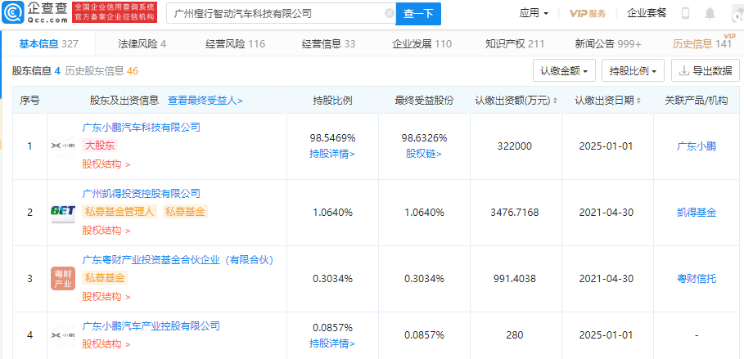Select 股东信息 4 sub-tab

[x=36, y=71]
